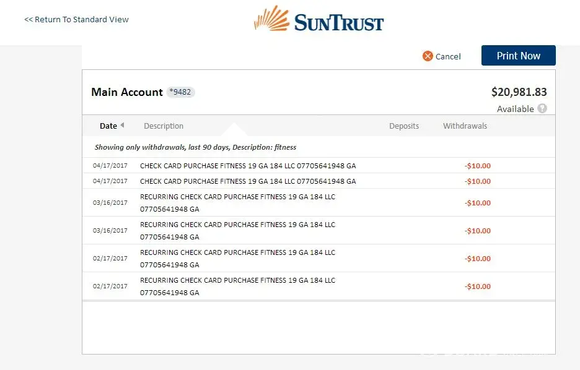This screenshot has width=580, height=370.
Task: Click the Description column header
Action: click(164, 126)
